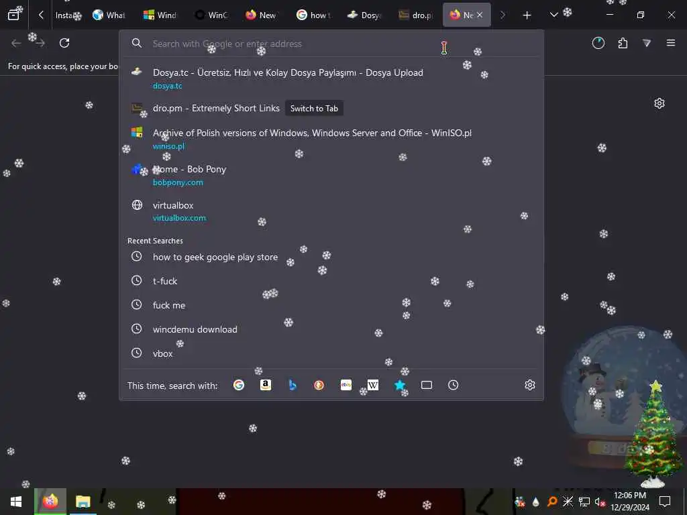This screenshot has height=515, width=687.
Task: Switch to the What tab
Action: (x=109, y=15)
